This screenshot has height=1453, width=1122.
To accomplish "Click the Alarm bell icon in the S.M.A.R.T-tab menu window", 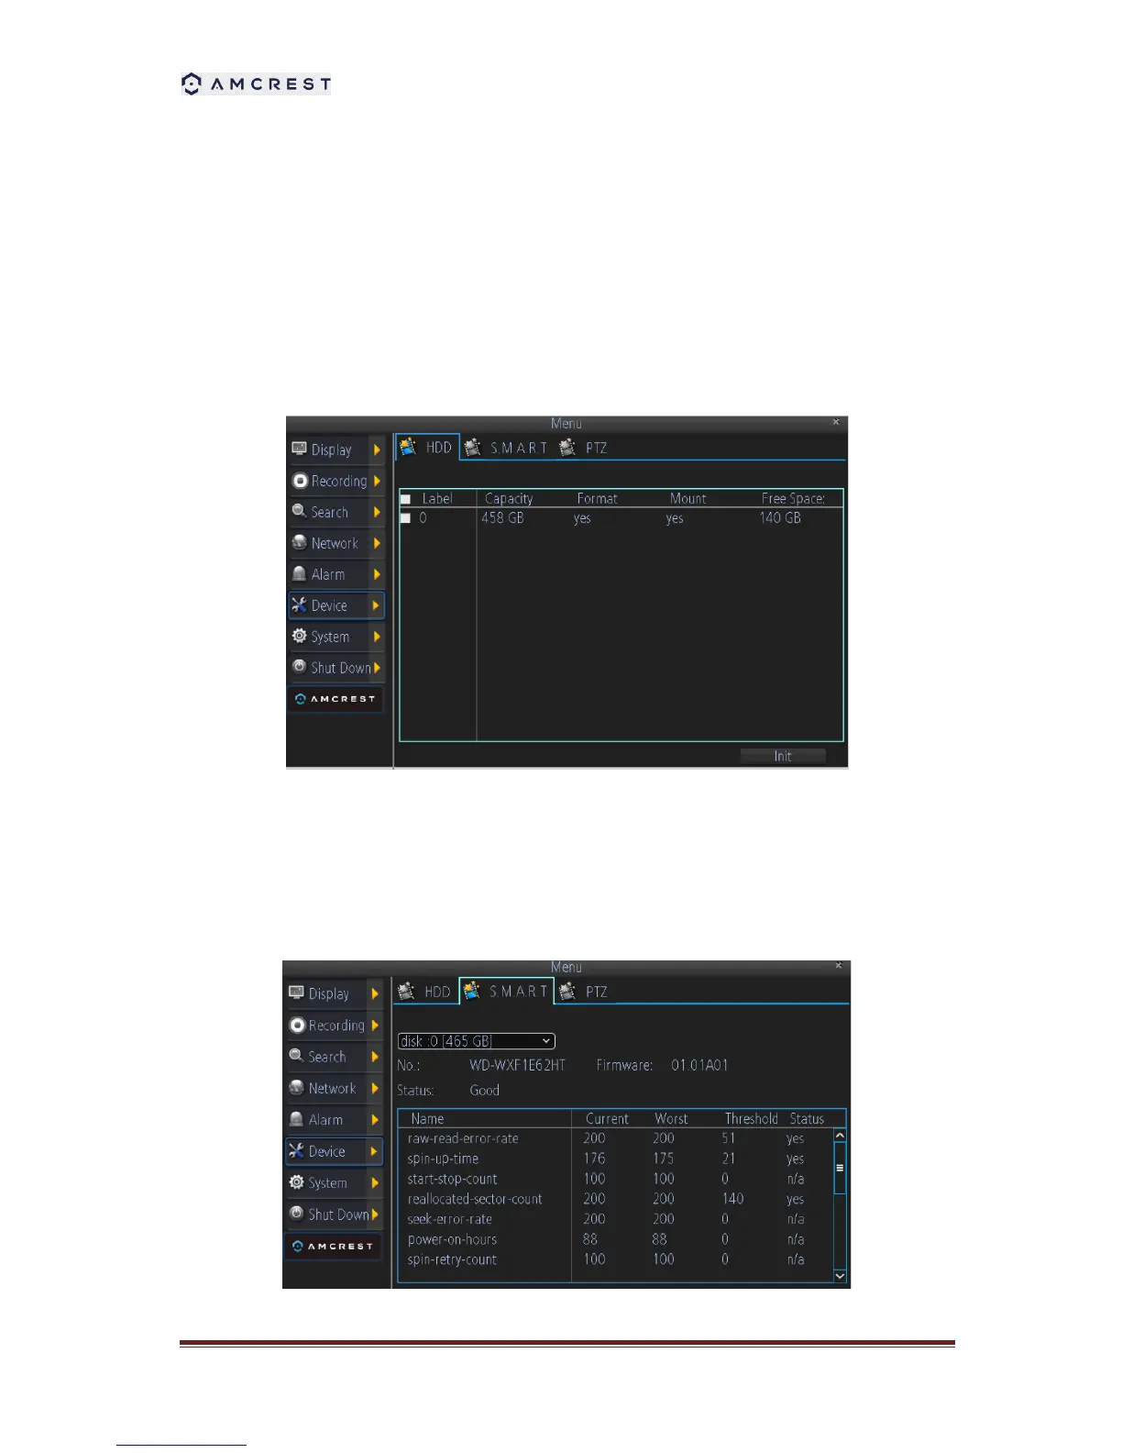I will 296,1119.
